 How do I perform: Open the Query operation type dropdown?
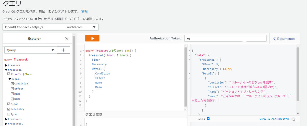point(30,50)
